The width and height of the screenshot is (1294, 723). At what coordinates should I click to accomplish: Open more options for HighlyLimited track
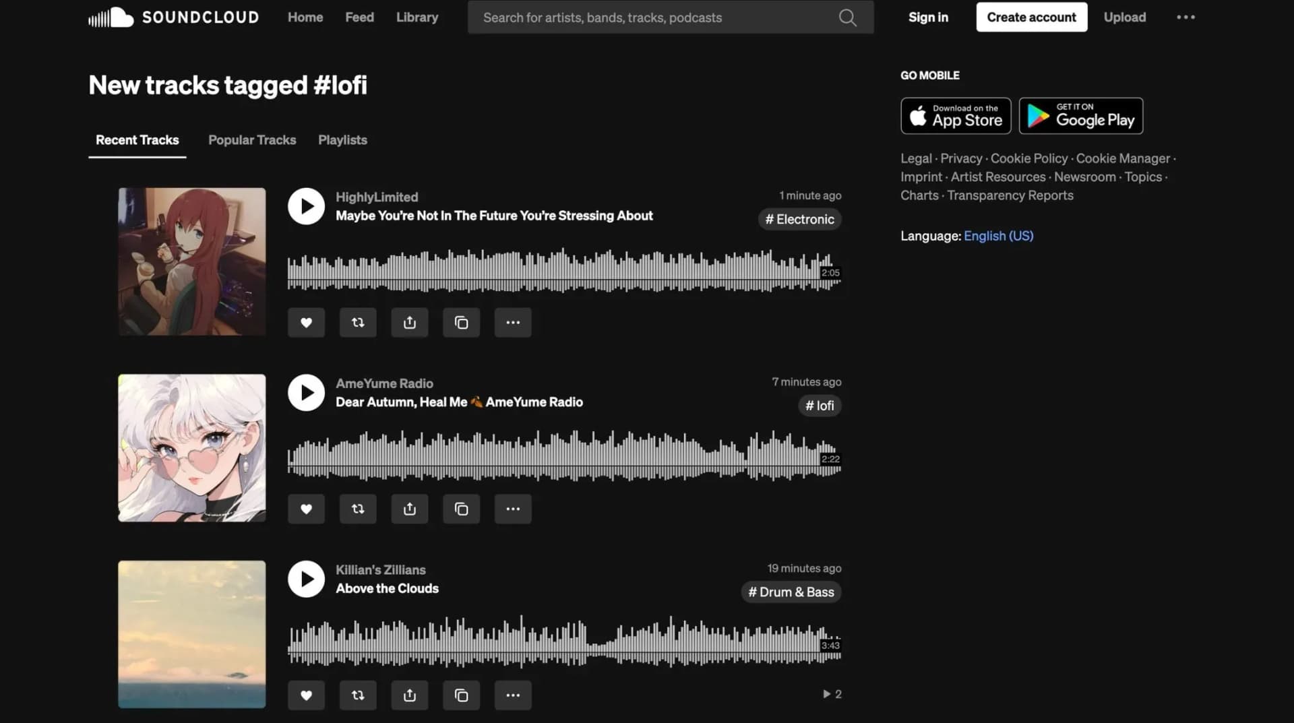[513, 323]
